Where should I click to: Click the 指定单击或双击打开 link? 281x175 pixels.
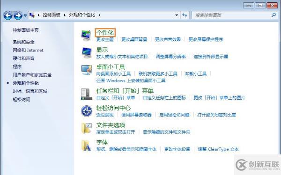pyautogui.click(x=116, y=132)
